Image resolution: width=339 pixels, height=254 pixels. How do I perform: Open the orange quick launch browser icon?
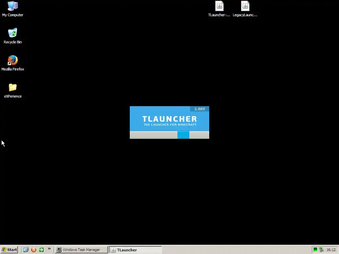pos(33,250)
